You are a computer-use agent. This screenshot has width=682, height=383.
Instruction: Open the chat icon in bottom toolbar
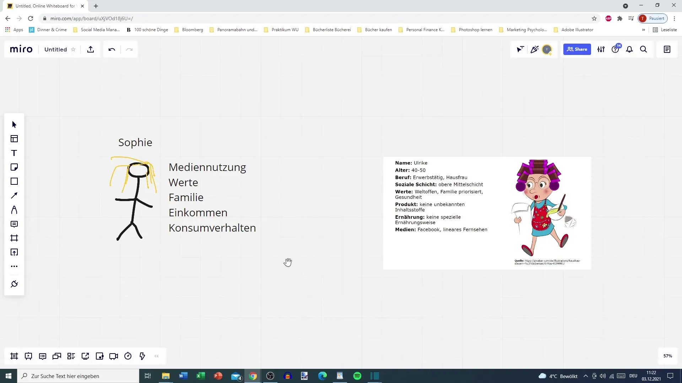[57, 356]
